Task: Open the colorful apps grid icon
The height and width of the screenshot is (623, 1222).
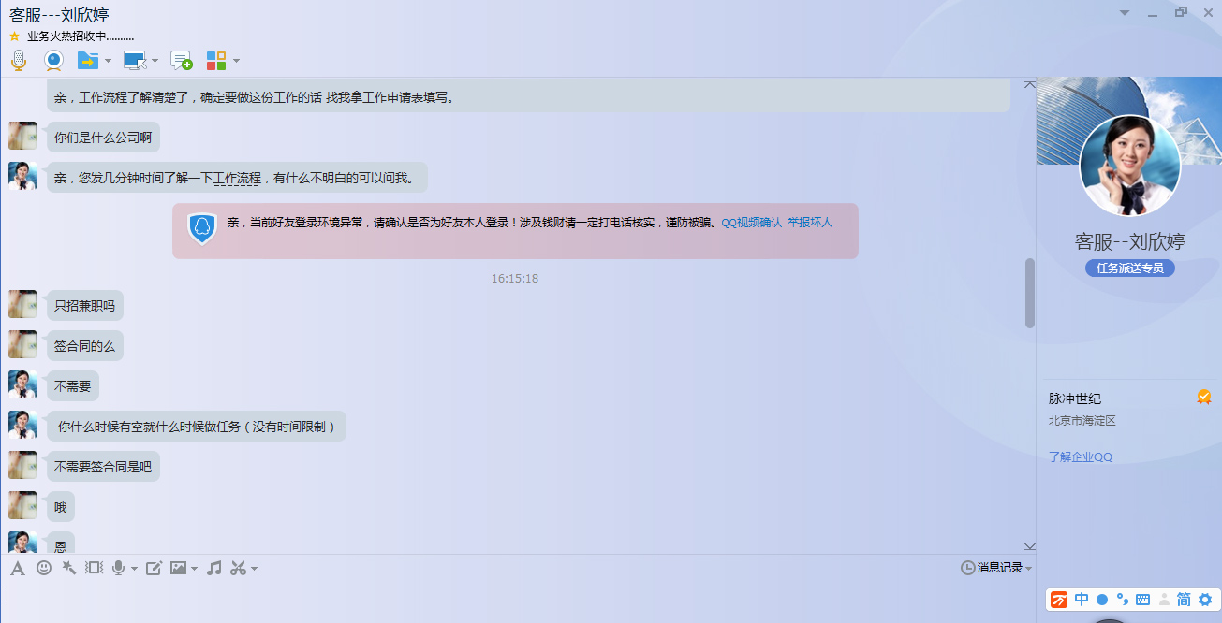Action: pyautogui.click(x=216, y=61)
